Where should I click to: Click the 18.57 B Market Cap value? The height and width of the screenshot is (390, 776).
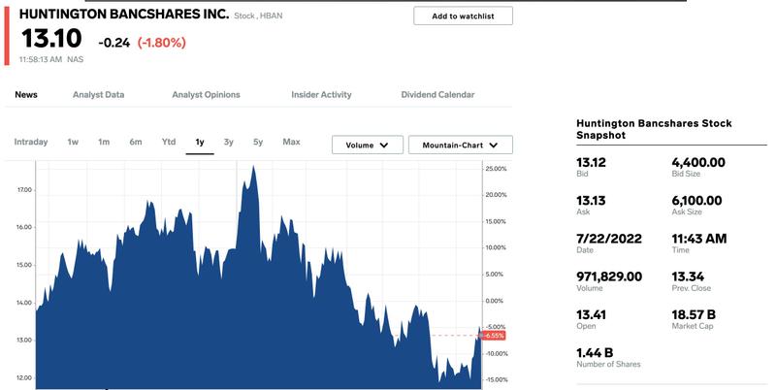694,314
